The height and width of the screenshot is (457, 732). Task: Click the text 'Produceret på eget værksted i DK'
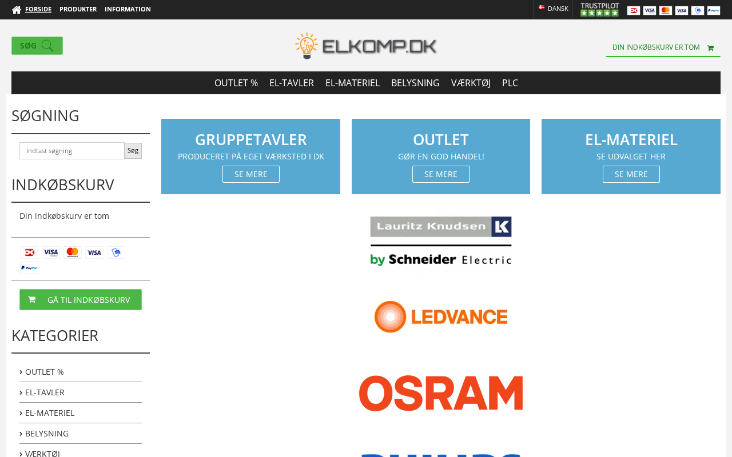pos(251,157)
